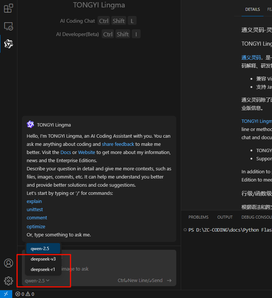This screenshot has height=298, width=272.
Task: Select deepseek-v3 from model list
Action: [43, 259]
